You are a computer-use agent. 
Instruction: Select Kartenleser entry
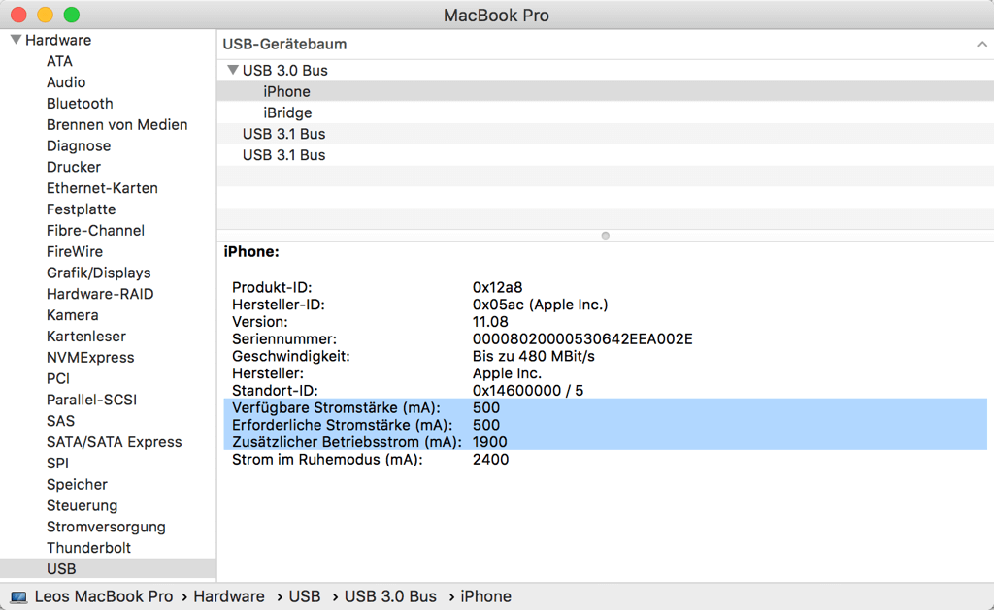pos(86,337)
